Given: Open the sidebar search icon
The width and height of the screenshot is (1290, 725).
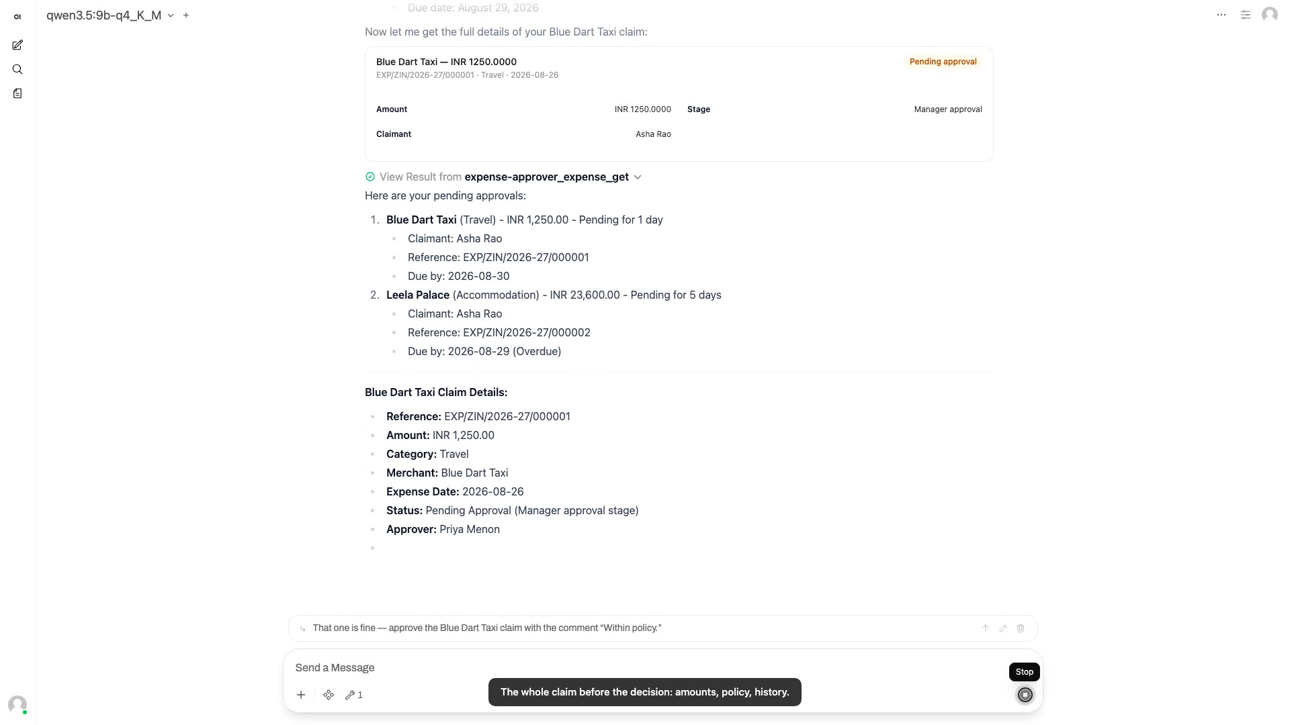Looking at the screenshot, I should 17,69.
